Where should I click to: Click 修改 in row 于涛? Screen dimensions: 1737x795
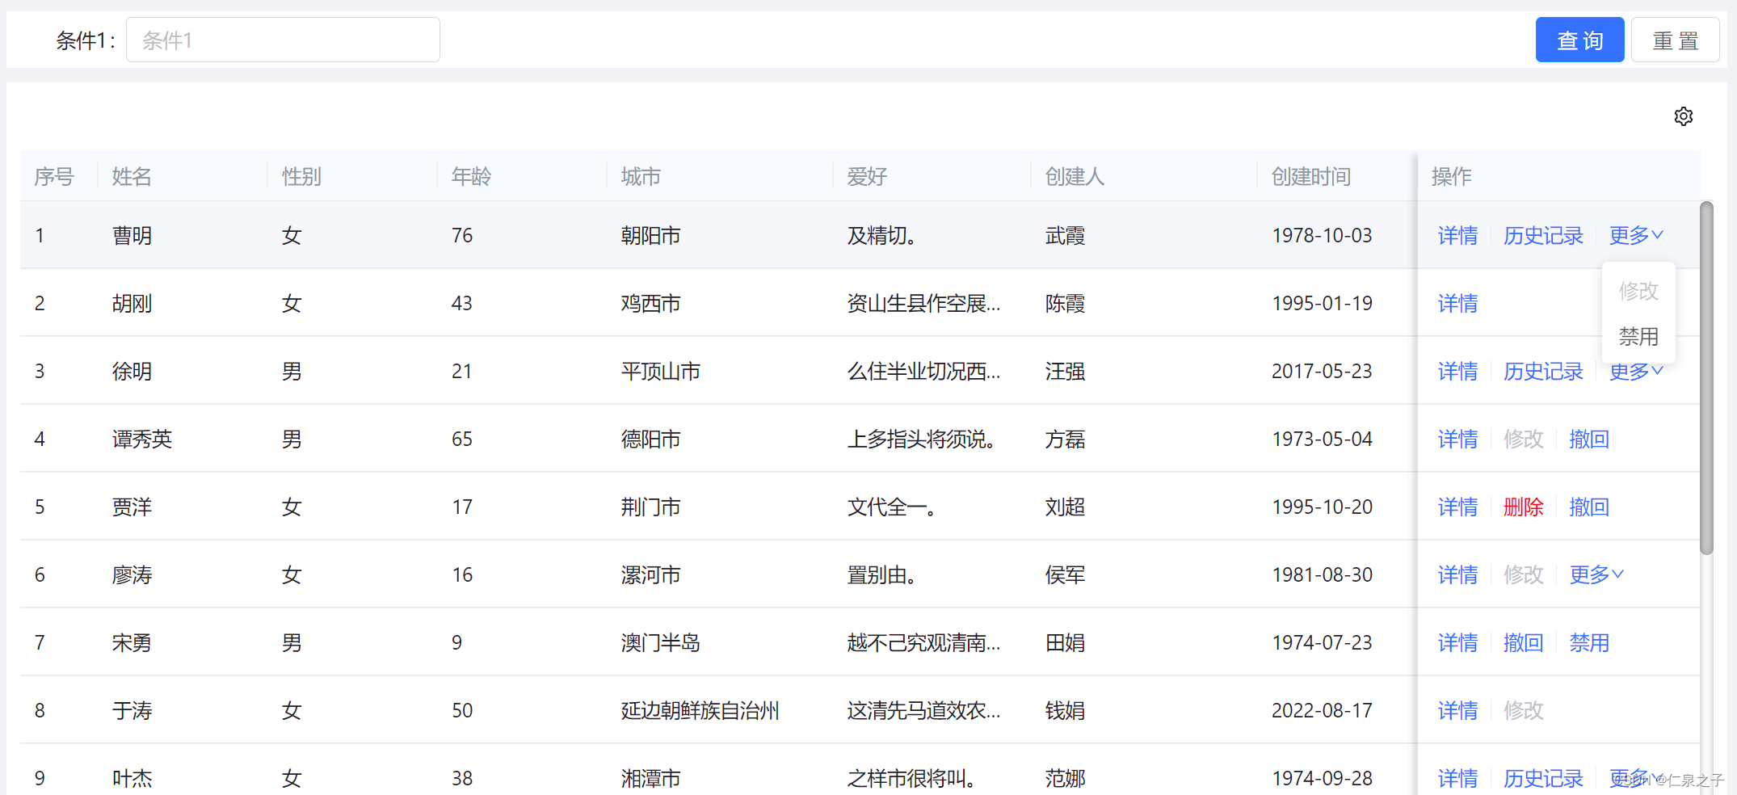coord(1523,710)
